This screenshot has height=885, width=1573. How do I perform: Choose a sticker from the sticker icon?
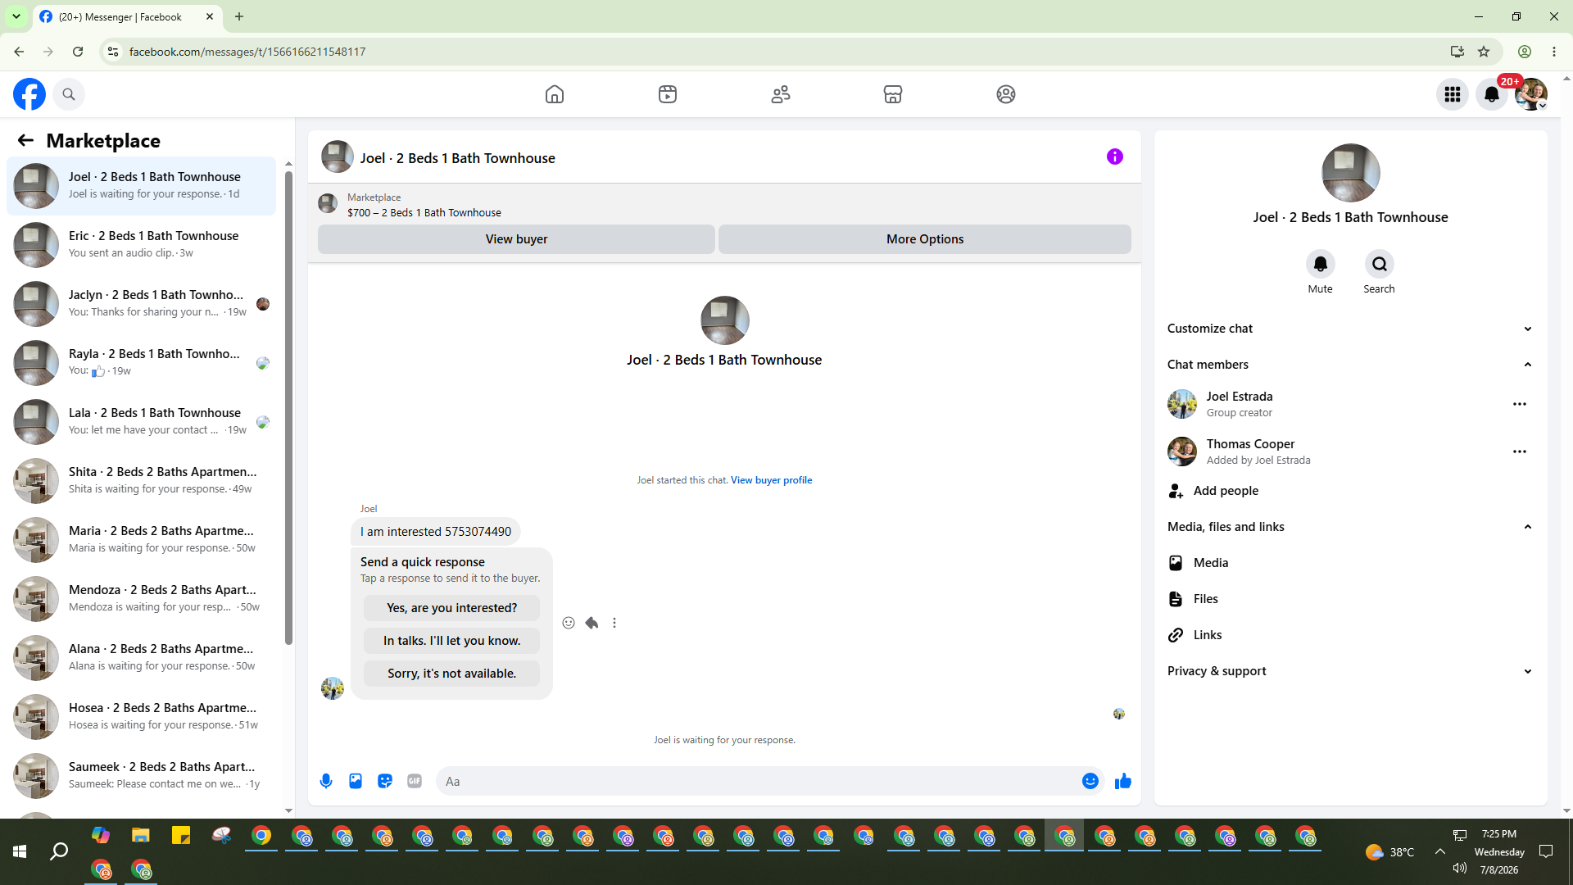click(x=385, y=781)
